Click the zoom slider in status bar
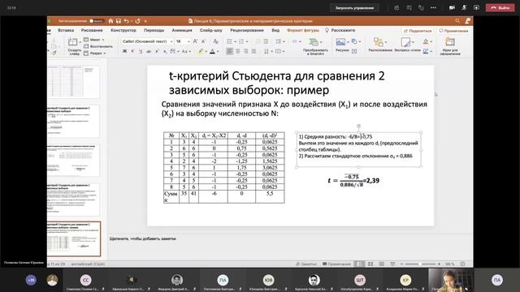 point(420,264)
